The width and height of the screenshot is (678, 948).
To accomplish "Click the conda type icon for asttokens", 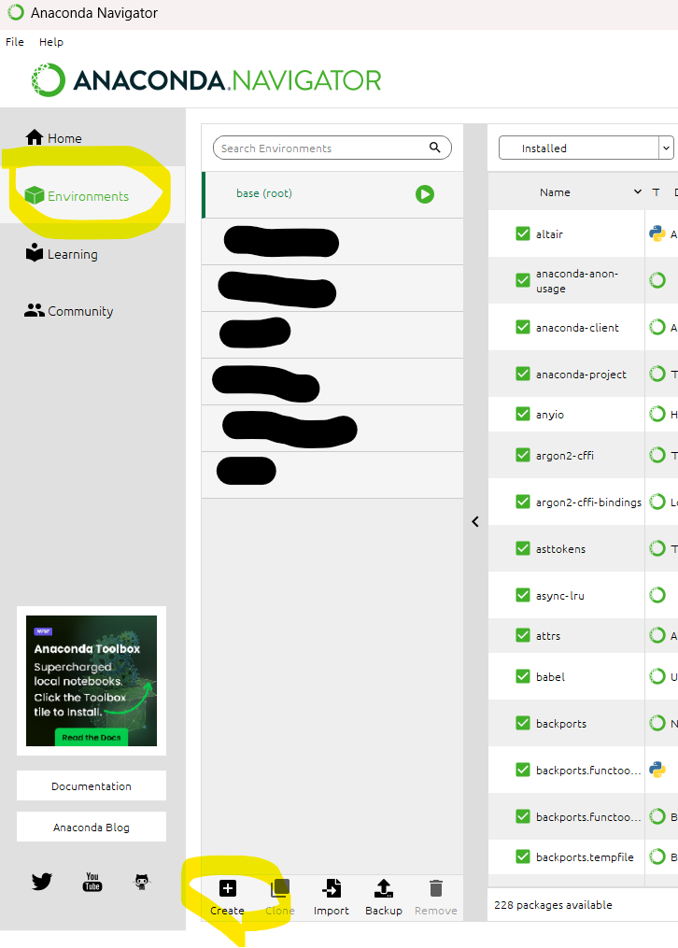I will tap(657, 548).
